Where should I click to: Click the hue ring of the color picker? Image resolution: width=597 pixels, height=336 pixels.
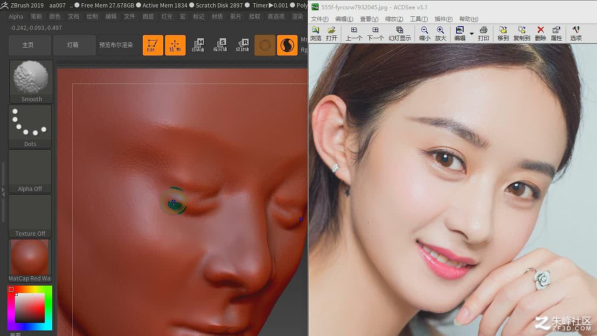(49, 308)
